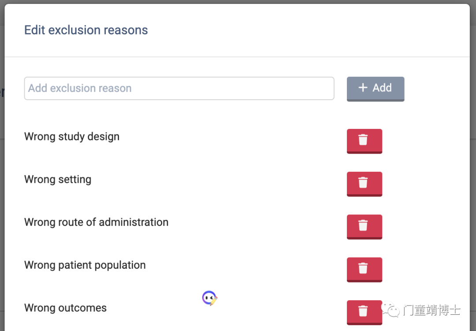Trash the 'Wrong route of administration' entry
The width and height of the screenshot is (476, 331).
coord(364,226)
